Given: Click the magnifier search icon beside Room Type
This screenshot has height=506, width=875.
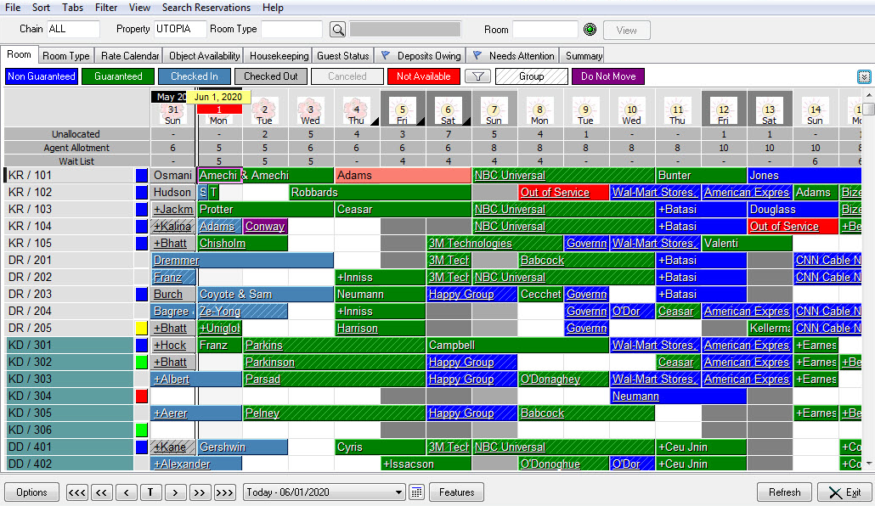Looking at the screenshot, I should (337, 30).
